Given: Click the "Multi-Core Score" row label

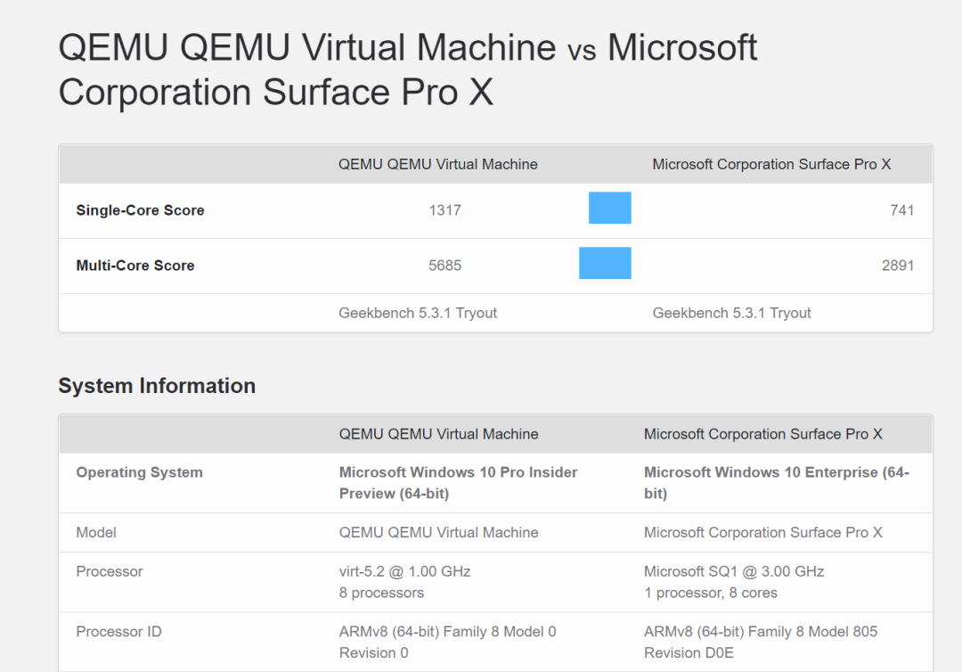Looking at the screenshot, I should click(135, 266).
